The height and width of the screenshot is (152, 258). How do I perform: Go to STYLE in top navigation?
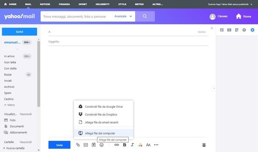pos(122,4)
